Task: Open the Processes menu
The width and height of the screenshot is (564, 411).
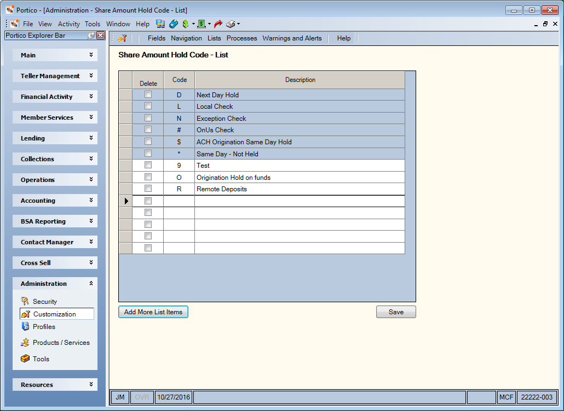Action: [x=241, y=38]
